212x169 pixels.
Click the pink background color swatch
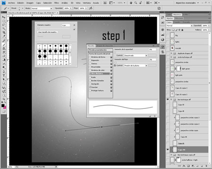[5, 108]
